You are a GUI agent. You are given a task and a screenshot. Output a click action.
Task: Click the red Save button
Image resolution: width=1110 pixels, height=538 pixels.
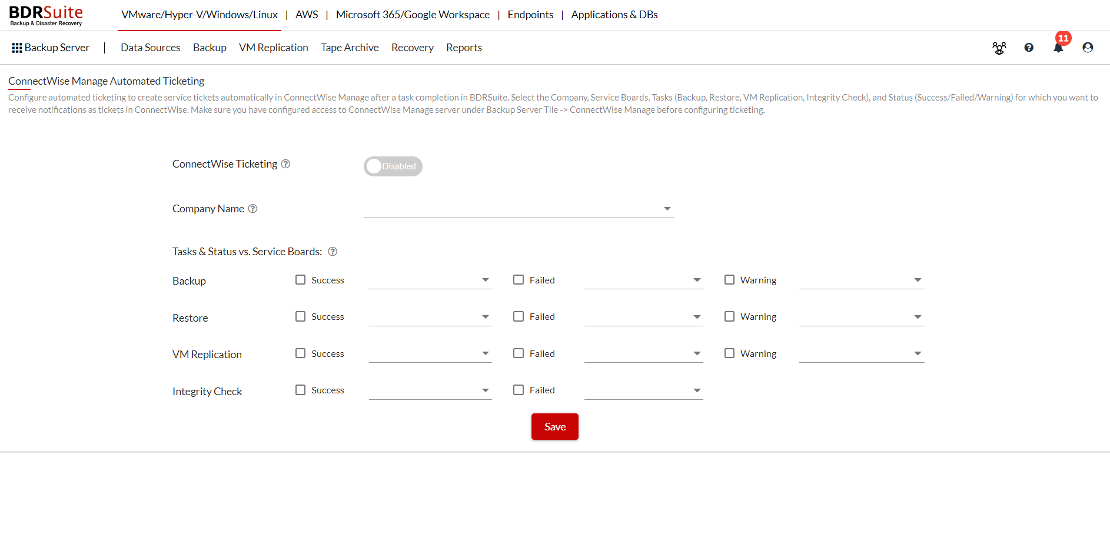click(x=555, y=427)
